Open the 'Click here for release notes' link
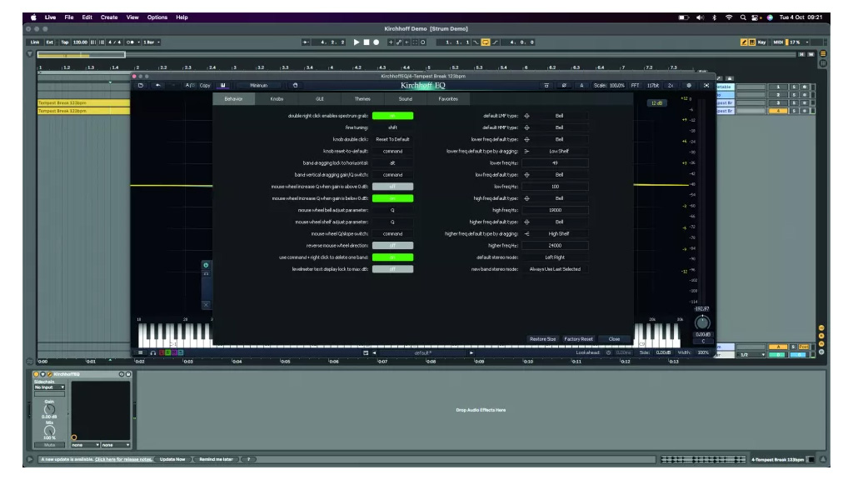This screenshot has height=480, width=853. [x=123, y=459]
